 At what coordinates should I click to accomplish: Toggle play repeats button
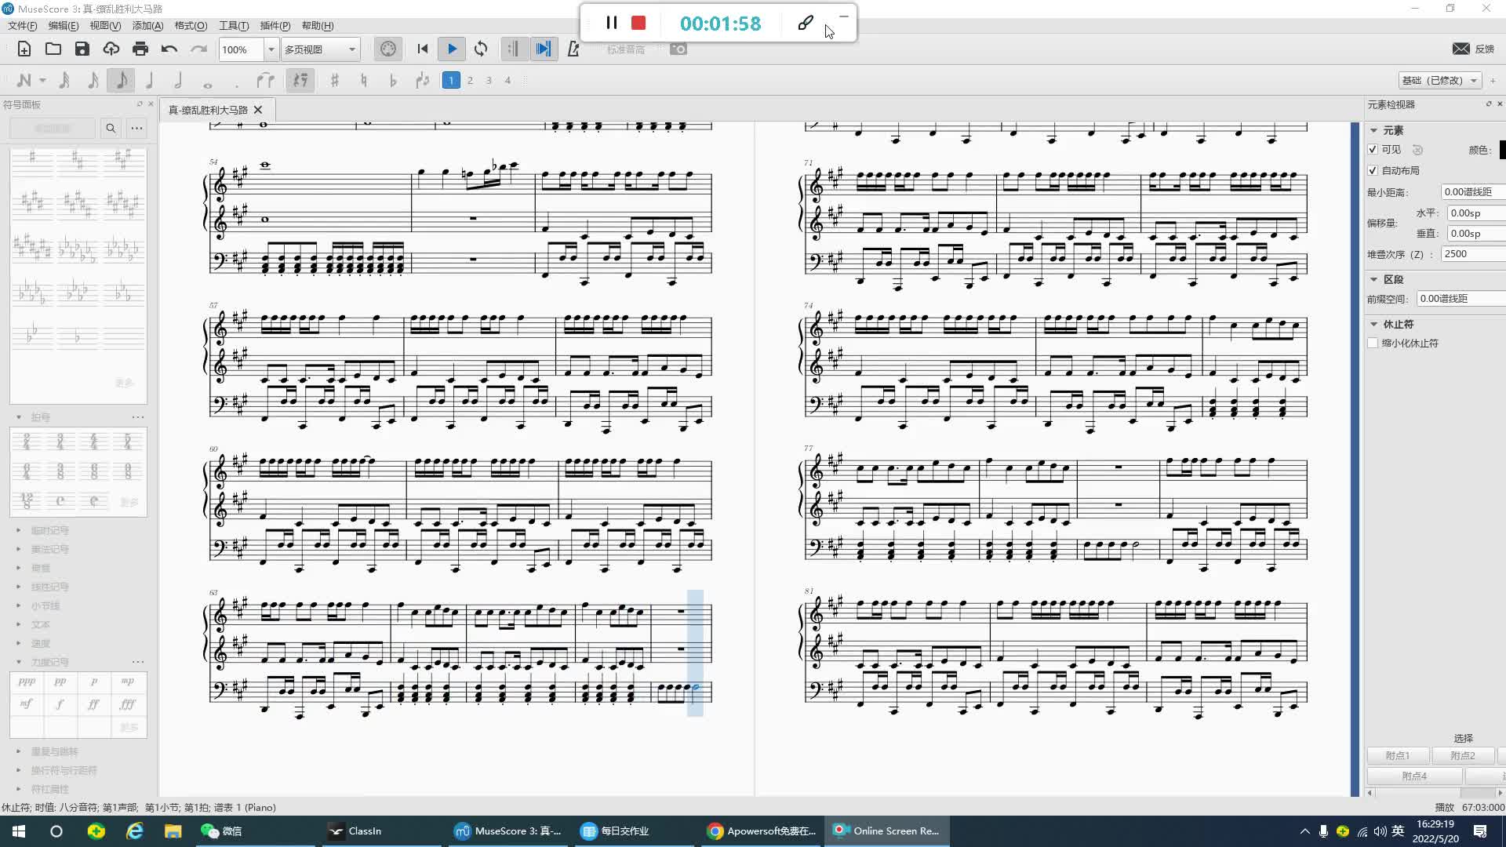(x=513, y=49)
